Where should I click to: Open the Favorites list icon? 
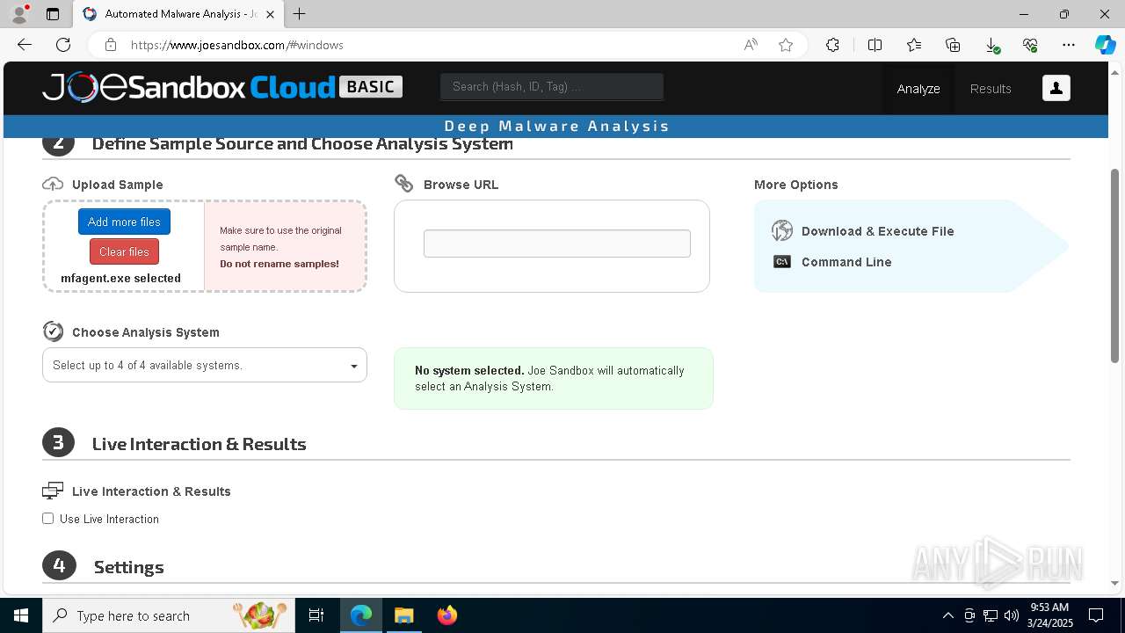click(x=914, y=45)
